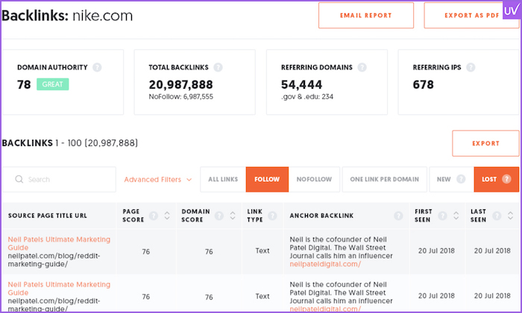Click first row Text link type cell
This screenshot has width=522, height=313.
[262, 251]
